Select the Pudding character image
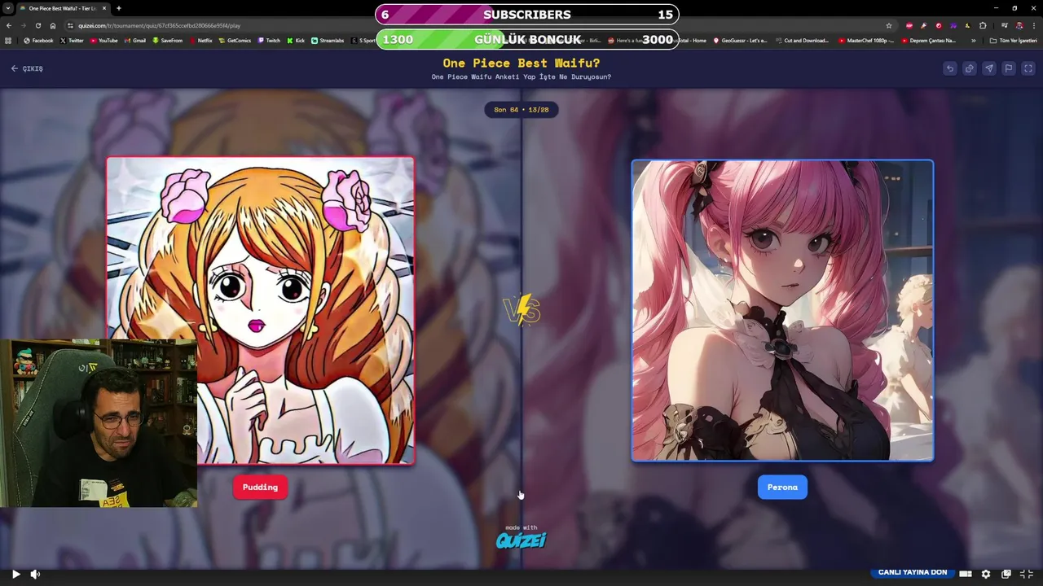Viewport: 1043px width, 586px height. pos(260,311)
